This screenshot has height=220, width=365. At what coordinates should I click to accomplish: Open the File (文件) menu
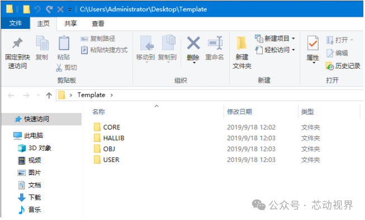pos(16,23)
